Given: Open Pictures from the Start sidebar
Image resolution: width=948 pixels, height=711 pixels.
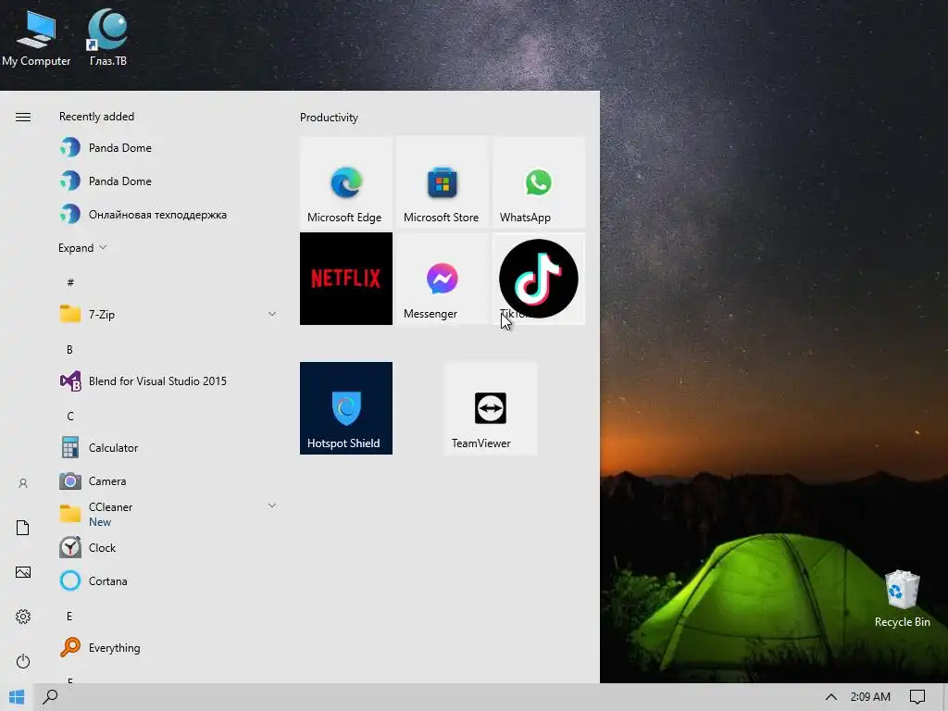Looking at the screenshot, I should point(23,572).
